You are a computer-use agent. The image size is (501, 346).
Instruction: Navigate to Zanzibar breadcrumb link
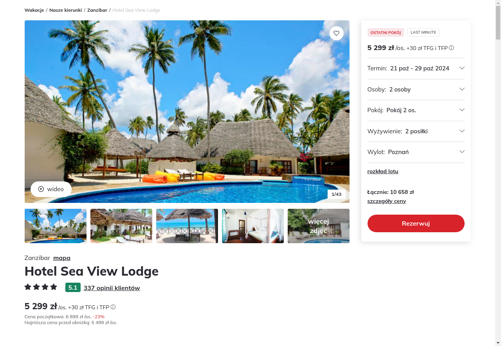[97, 10]
